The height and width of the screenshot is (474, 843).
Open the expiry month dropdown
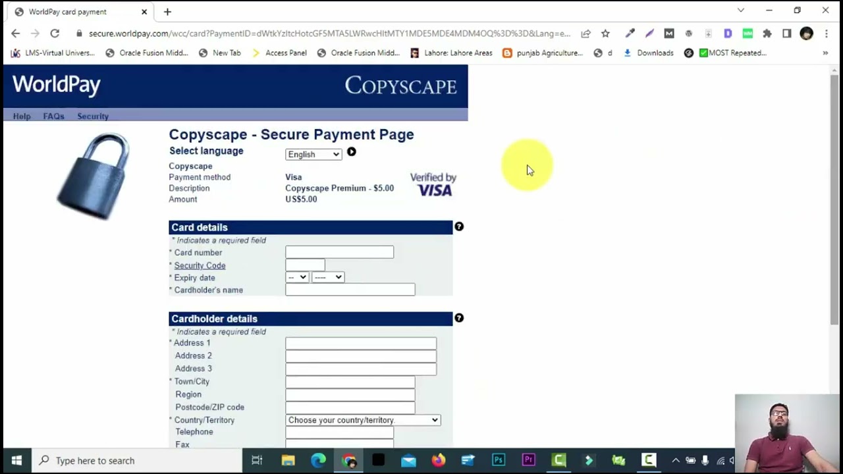[297, 277]
